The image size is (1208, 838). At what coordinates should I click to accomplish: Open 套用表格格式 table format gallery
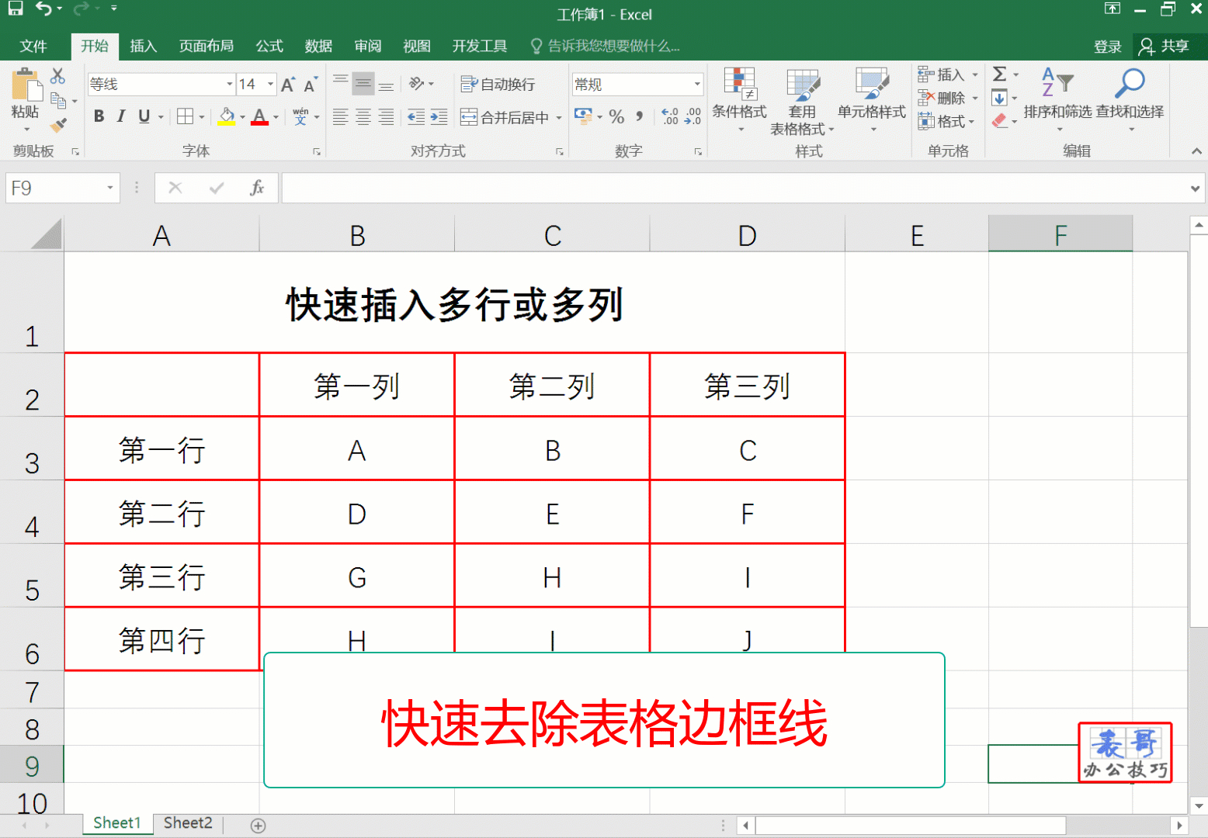point(802,101)
